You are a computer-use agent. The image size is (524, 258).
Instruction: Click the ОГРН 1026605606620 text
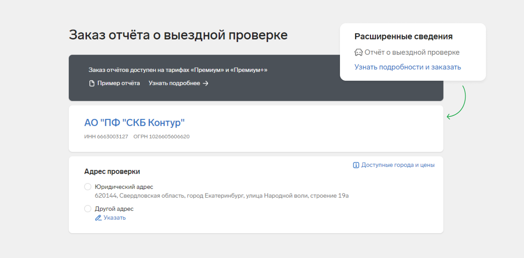(x=161, y=137)
